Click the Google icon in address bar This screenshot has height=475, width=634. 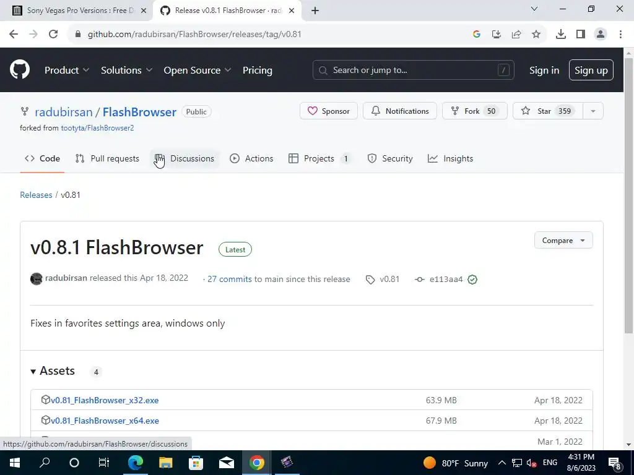pos(477,35)
